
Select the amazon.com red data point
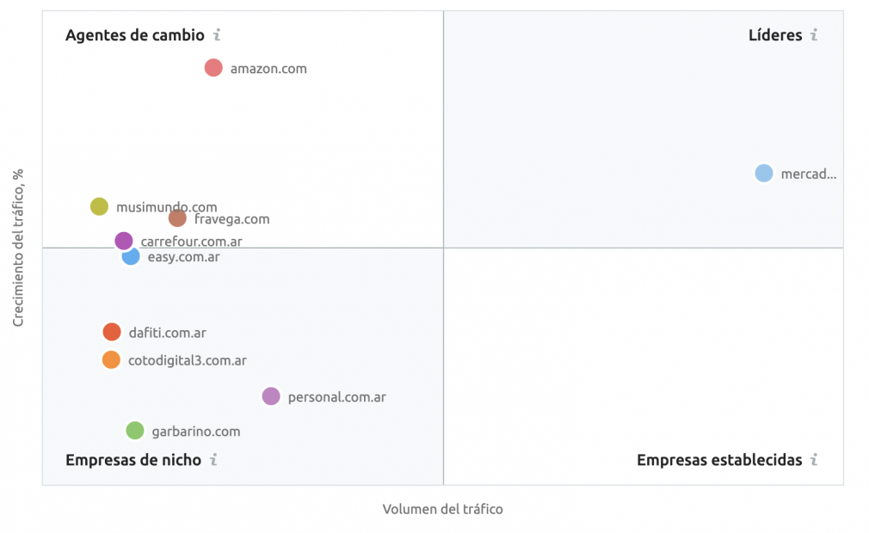[213, 68]
